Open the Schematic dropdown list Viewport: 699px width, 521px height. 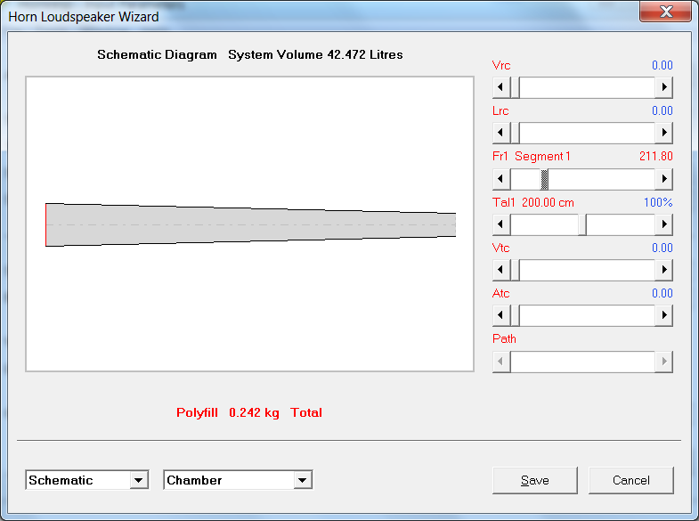pos(139,480)
